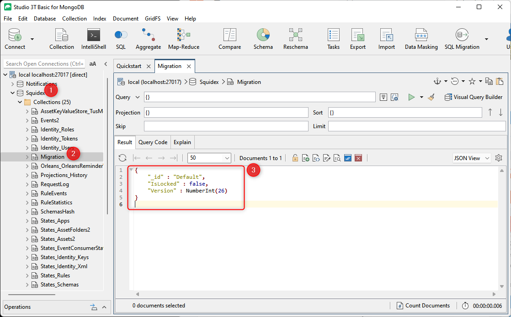Image resolution: width=511 pixels, height=317 pixels.
Task: Close the Quickstart tab
Action: tap(149, 66)
